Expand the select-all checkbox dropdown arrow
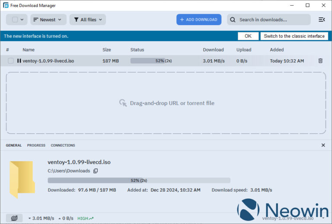 pyautogui.click(x=22, y=20)
